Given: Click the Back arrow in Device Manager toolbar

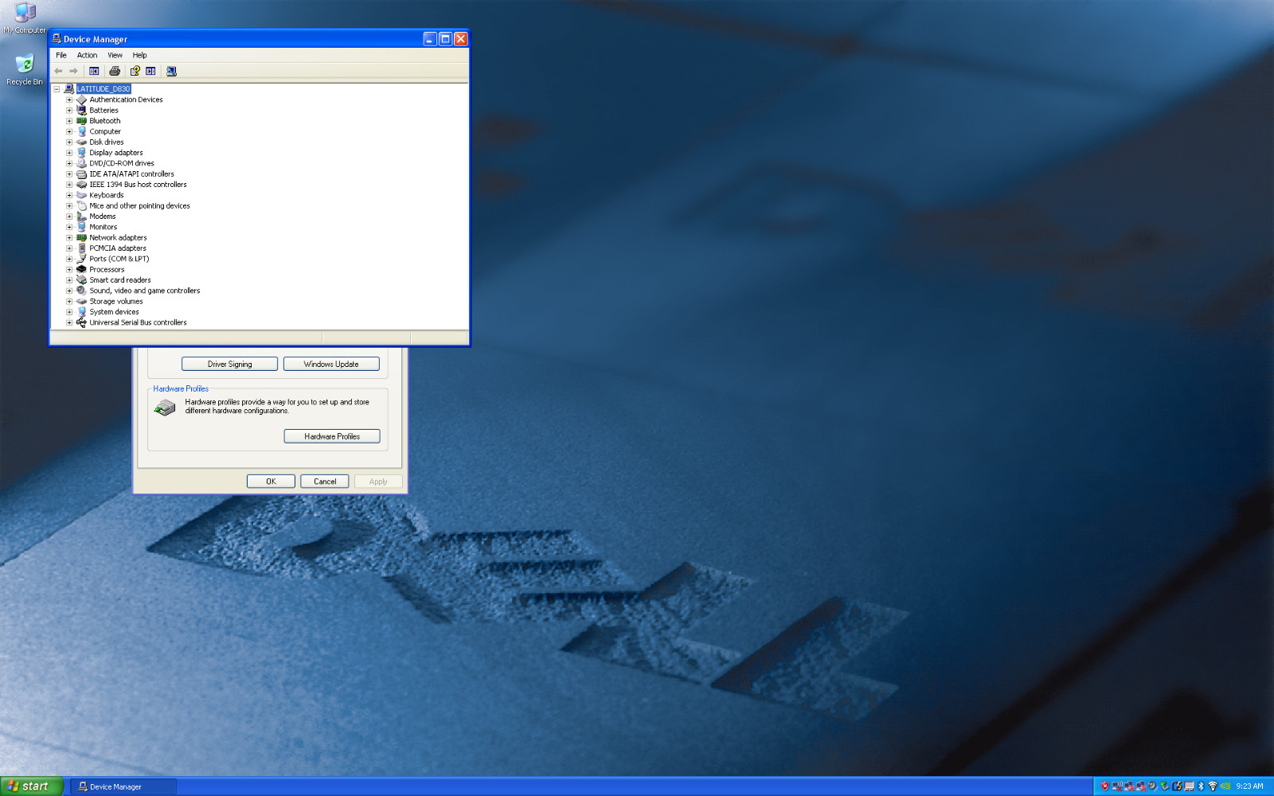Looking at the screenshot, I should pyautogui.click(x=58, y=71).
